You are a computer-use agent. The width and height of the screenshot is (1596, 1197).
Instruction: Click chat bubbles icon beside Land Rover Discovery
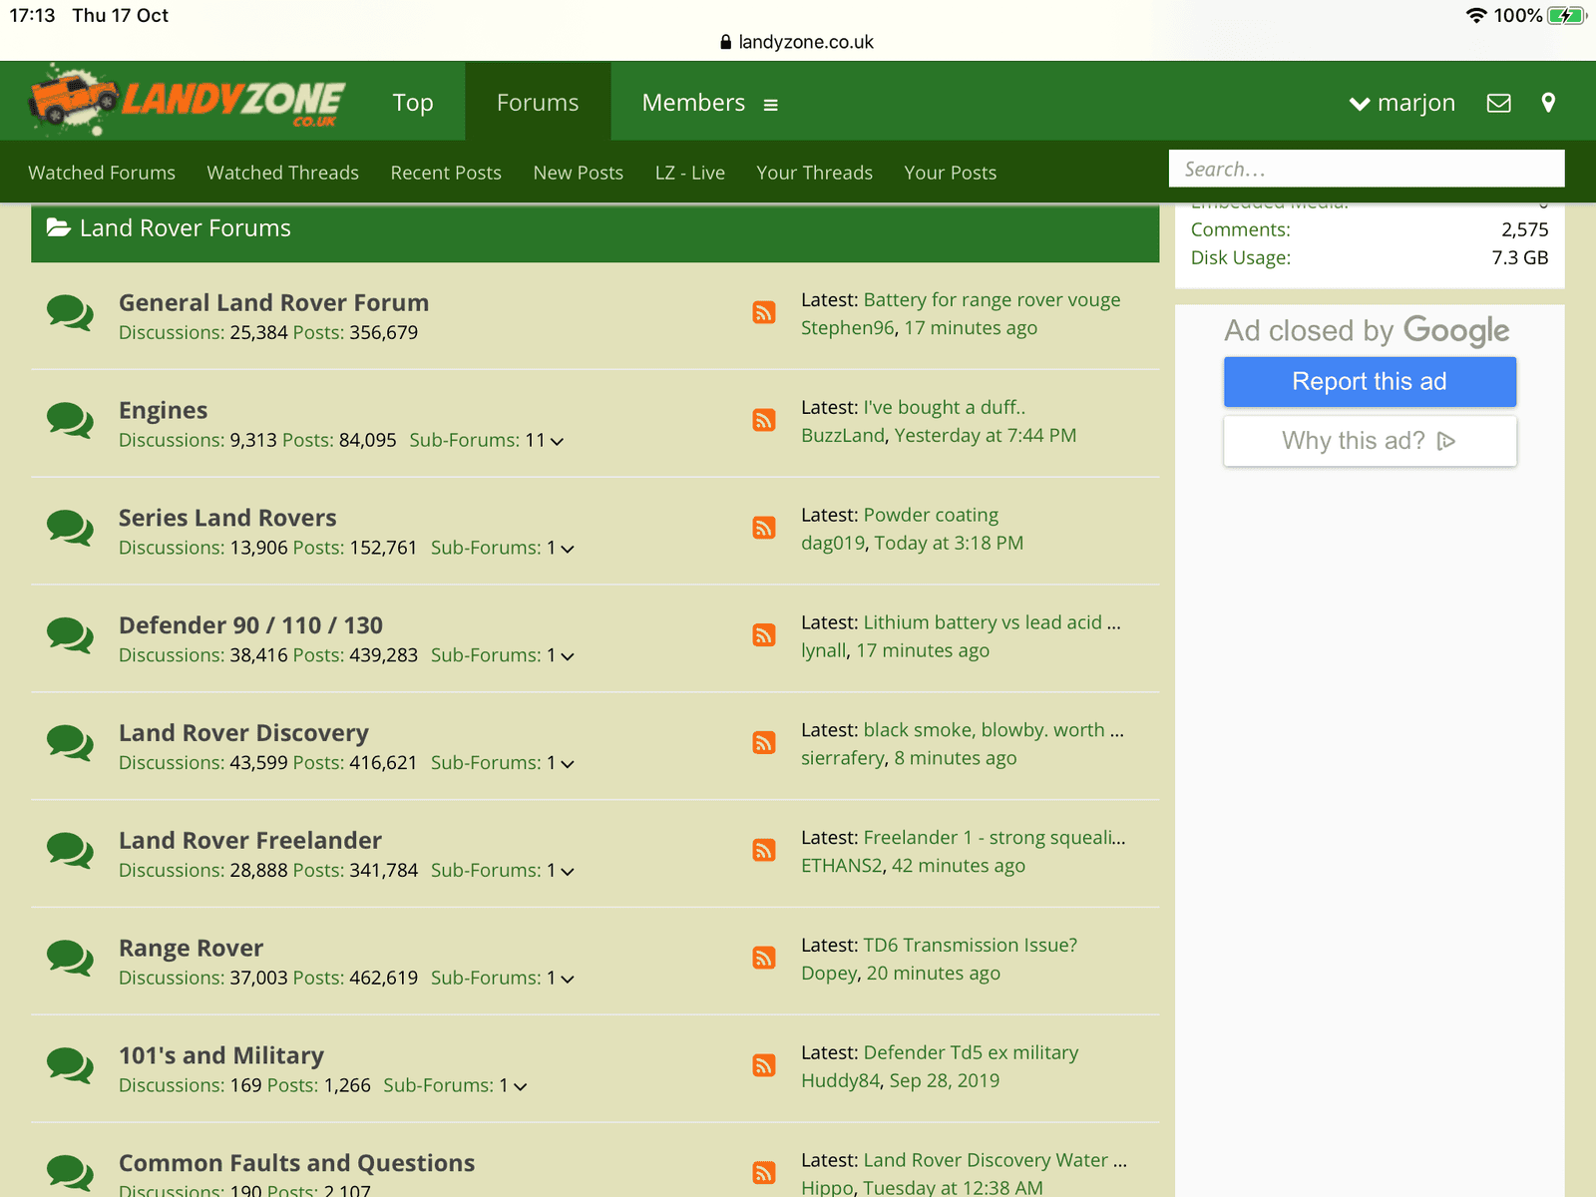coord(70,744)
